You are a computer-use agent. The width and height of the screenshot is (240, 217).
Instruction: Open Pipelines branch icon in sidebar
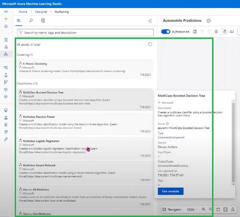[6, 82]
